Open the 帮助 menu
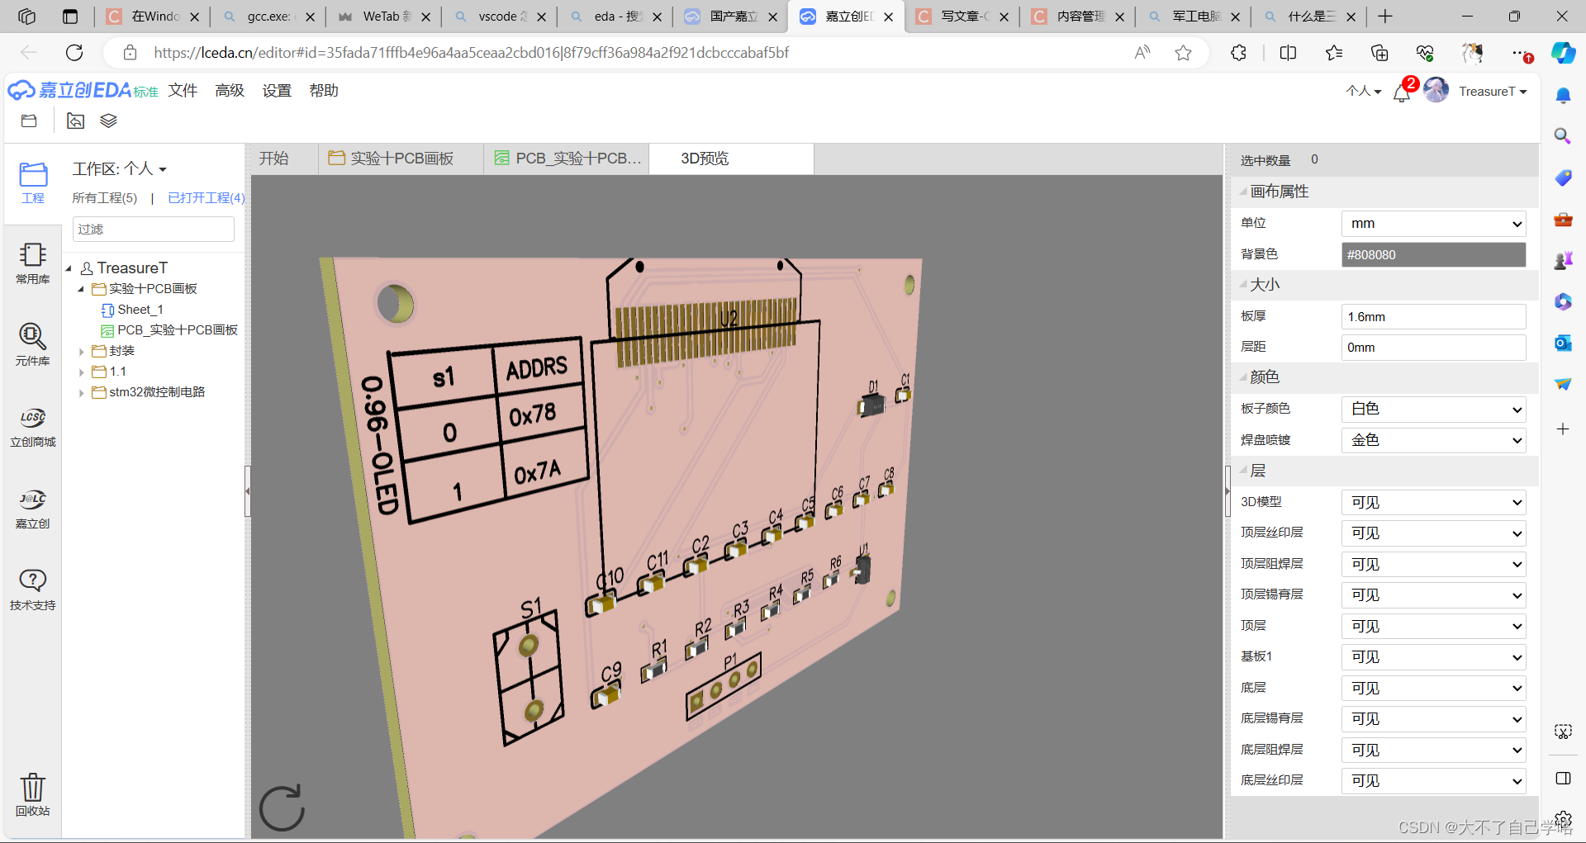Image resolution: width=1586 pixels, height=843 pixels. point(324,91)
